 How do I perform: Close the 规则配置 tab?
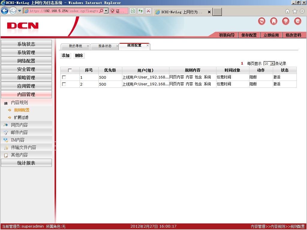pos(148,46)
